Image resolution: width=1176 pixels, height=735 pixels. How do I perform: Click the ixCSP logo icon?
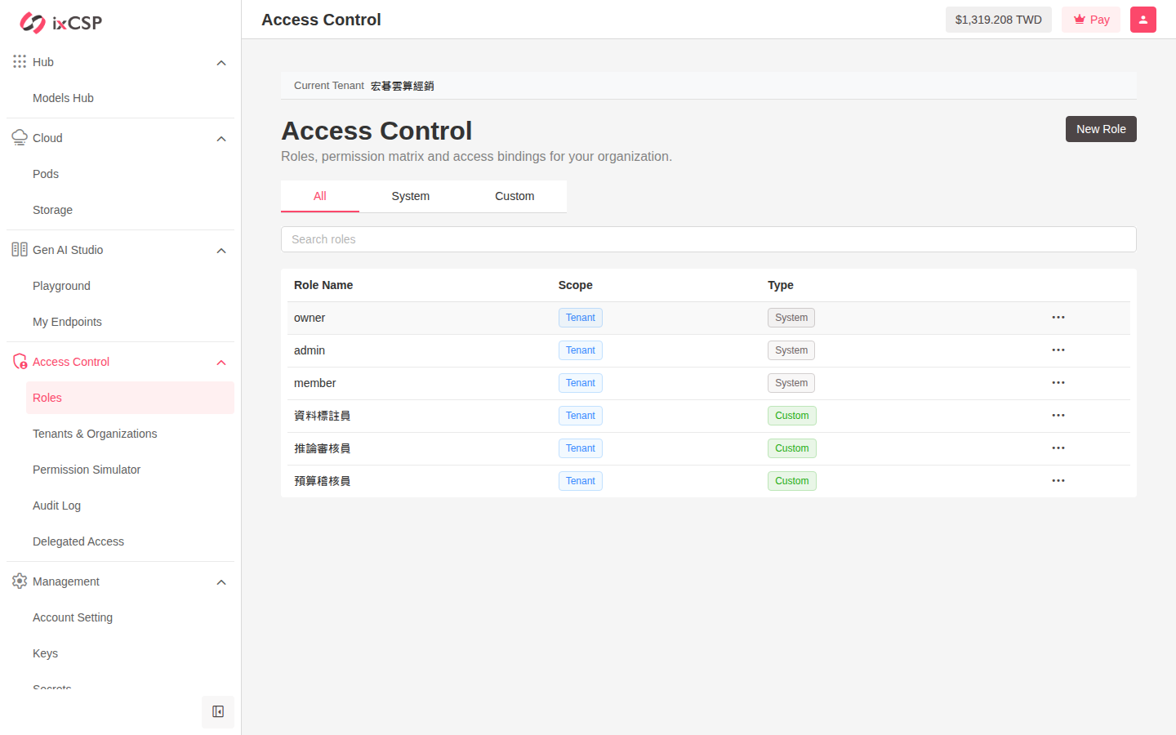[33, 23]
